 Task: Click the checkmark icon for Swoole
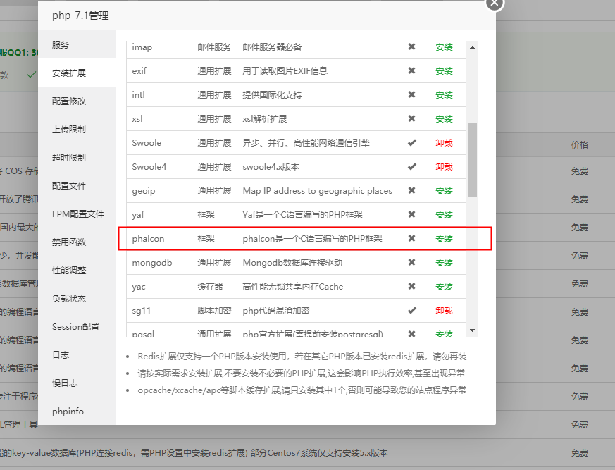click(411, 143)
